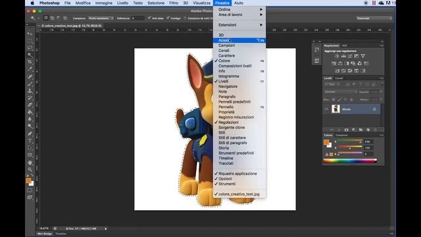Screen dimensions: 421x237
Task: Switch to the Canali tab
Action: pos(339,78)
